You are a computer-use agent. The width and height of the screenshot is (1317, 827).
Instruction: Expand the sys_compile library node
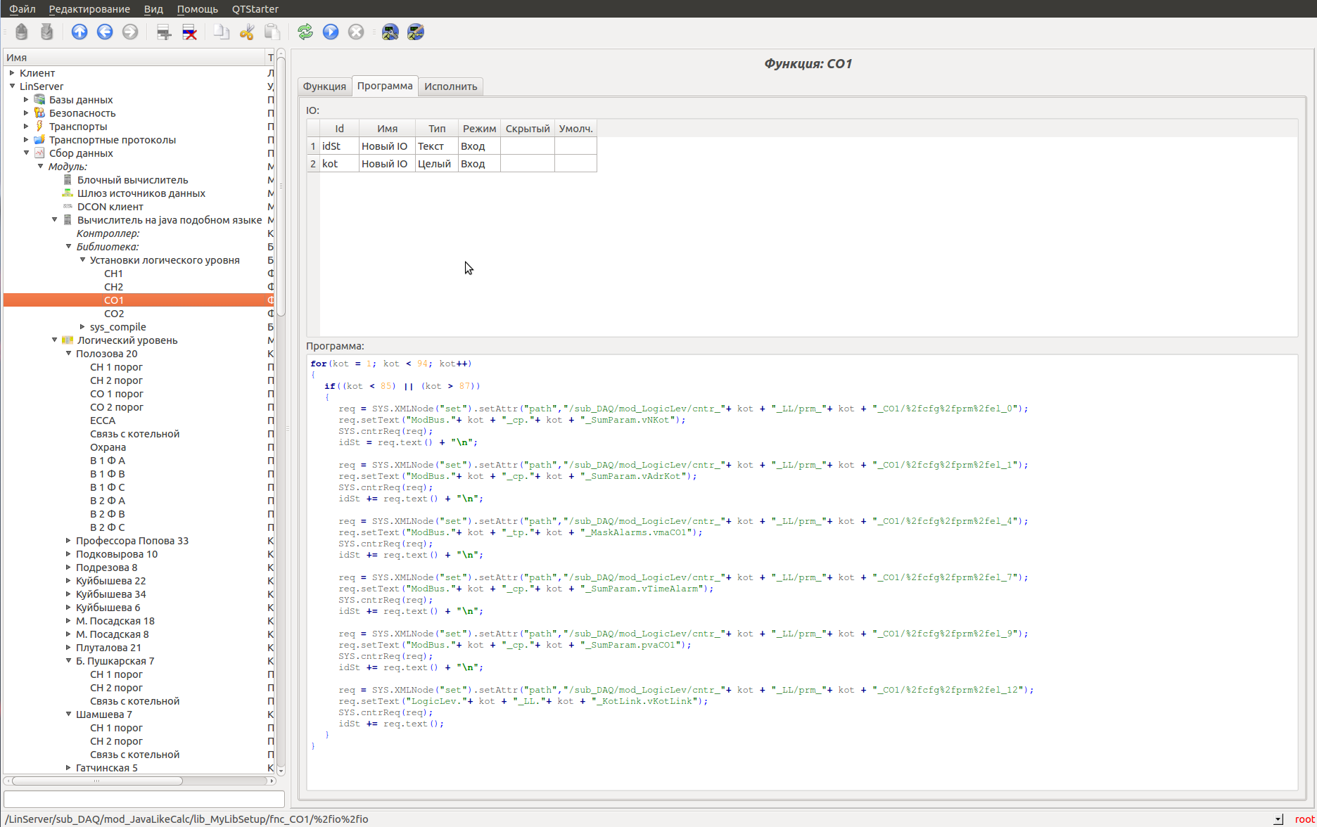(82, 327)
